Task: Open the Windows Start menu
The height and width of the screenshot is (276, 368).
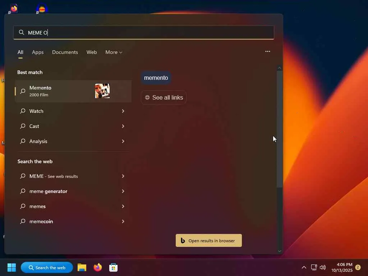Action: click(11, 267)
